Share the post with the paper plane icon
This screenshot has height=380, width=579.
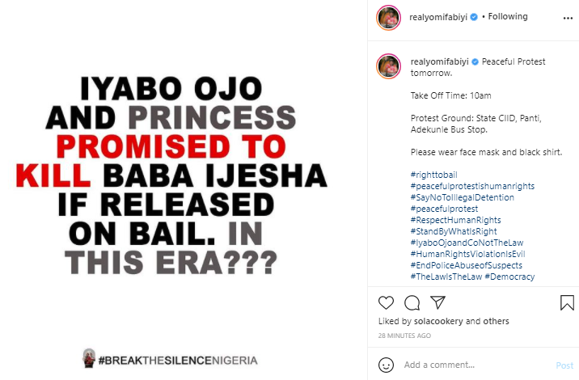(x=437, y=302)
